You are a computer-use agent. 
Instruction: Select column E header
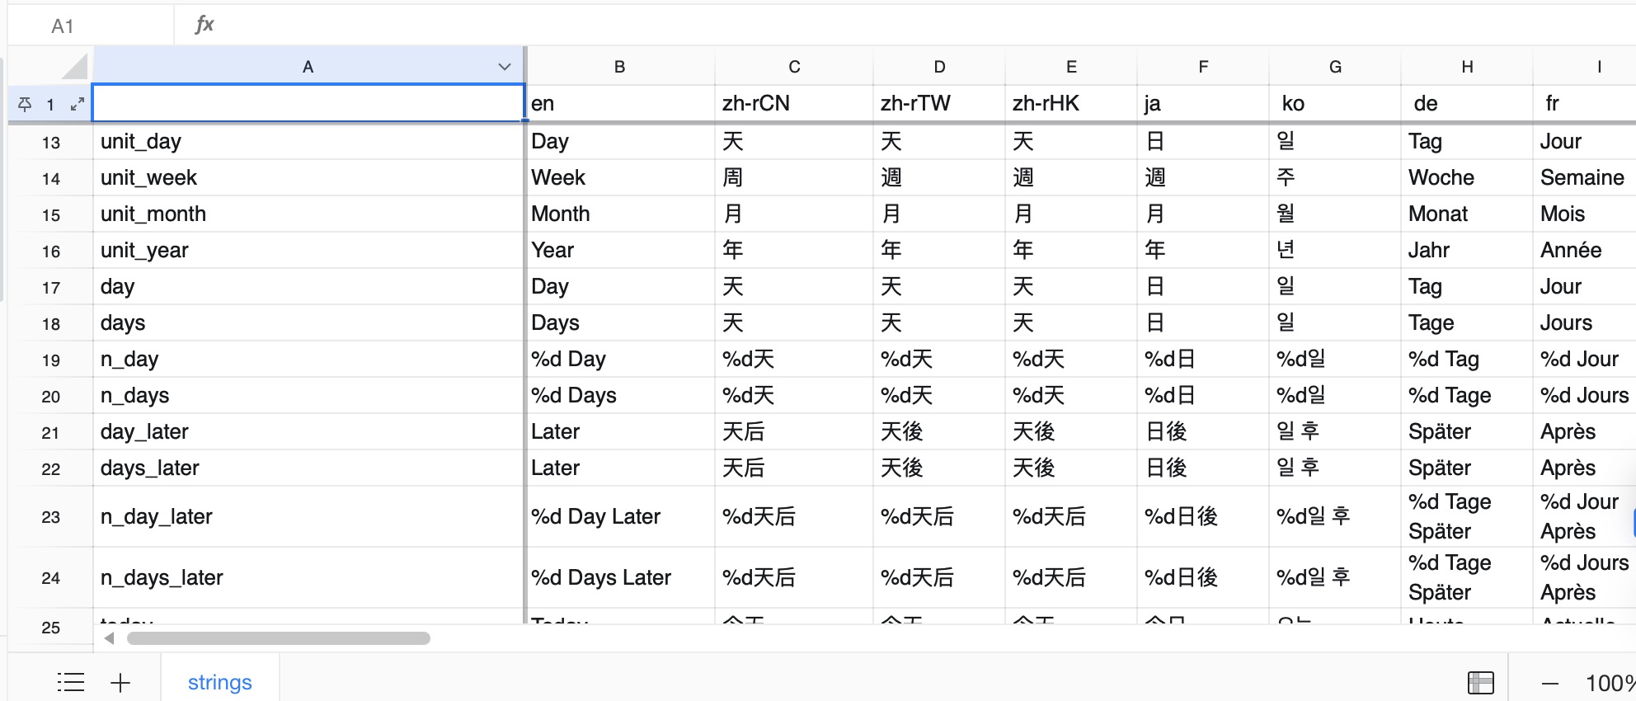1071,67
